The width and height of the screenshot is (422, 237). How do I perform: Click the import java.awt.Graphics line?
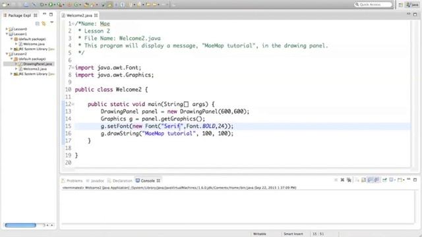(114, 75)
